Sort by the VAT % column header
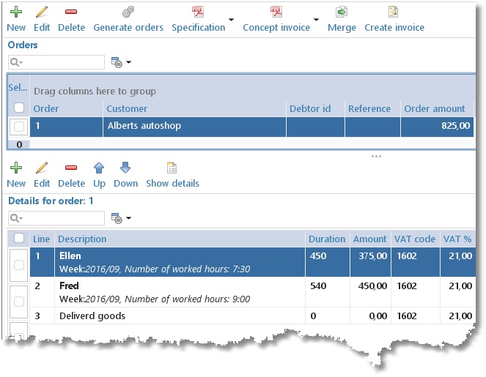Image resolution: width=486 pixels, height=377 pixels. (x=457, y=239)
